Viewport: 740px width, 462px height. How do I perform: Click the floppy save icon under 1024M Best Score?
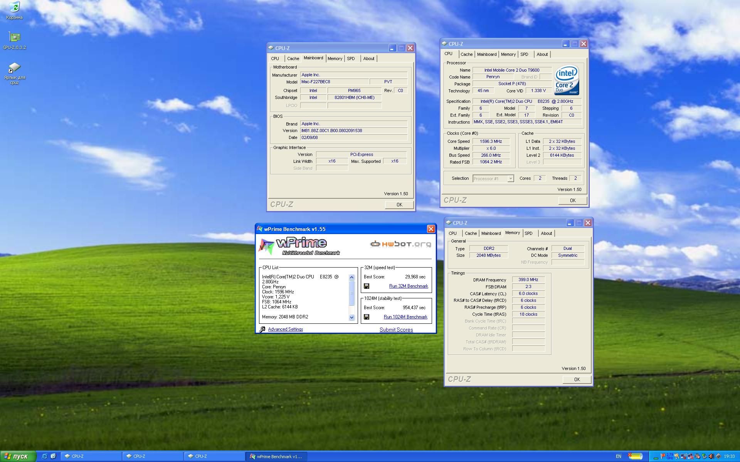(367, 317)
